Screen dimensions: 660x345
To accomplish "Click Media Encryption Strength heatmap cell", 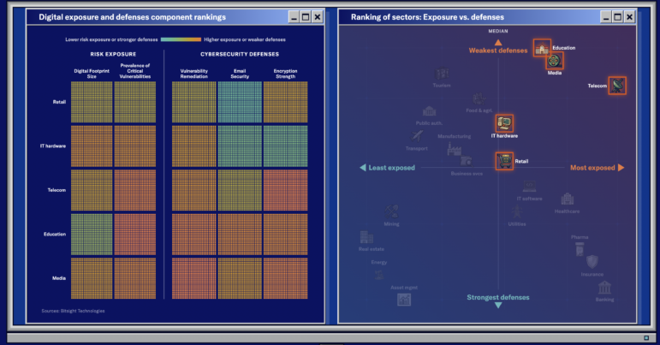I will click(285, 278).
